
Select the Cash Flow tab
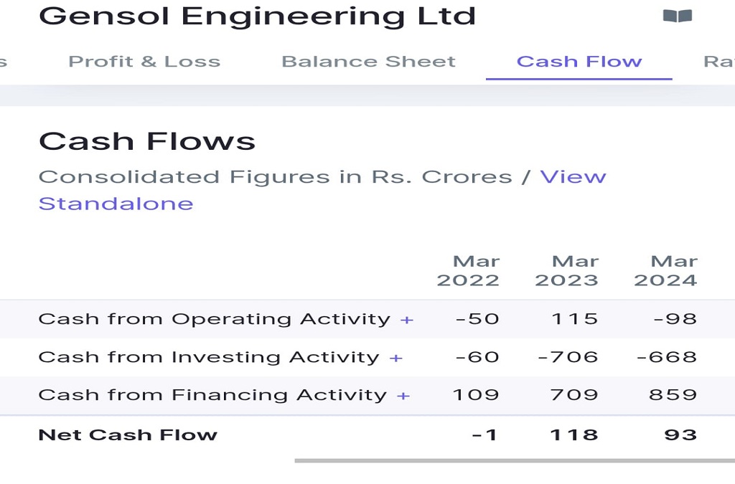[x=579, y=62]
